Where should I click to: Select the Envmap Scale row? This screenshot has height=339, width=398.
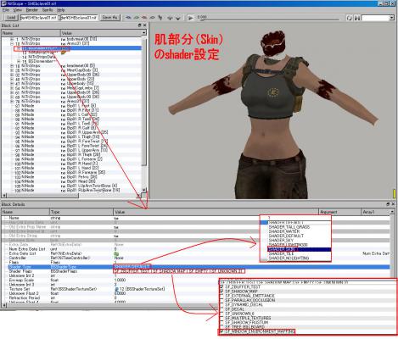click(x=195, y=280)
